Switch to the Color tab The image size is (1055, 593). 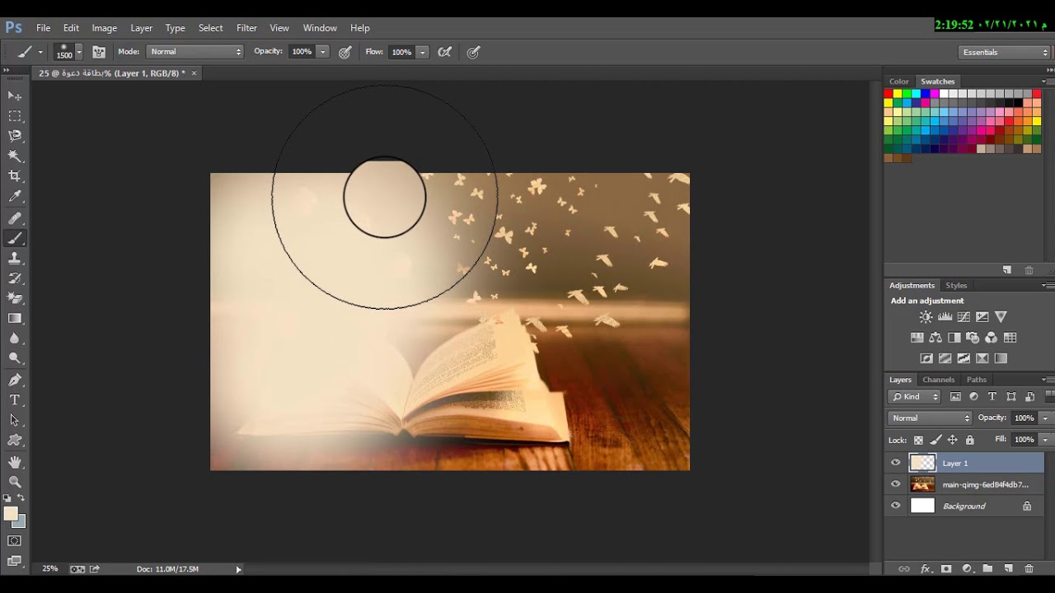tap(898, 82)
